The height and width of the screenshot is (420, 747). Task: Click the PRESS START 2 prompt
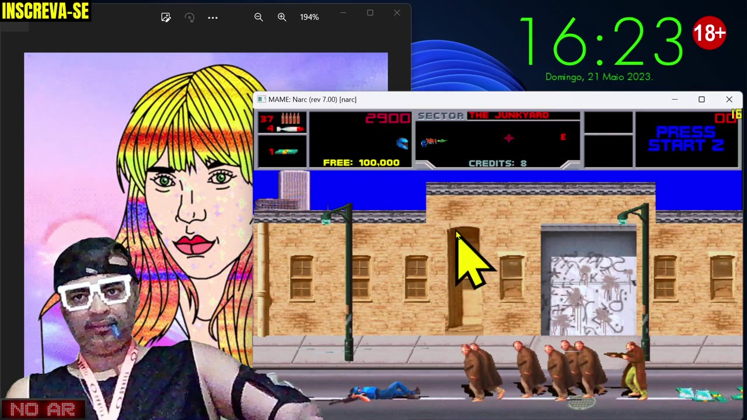[686, 139]
